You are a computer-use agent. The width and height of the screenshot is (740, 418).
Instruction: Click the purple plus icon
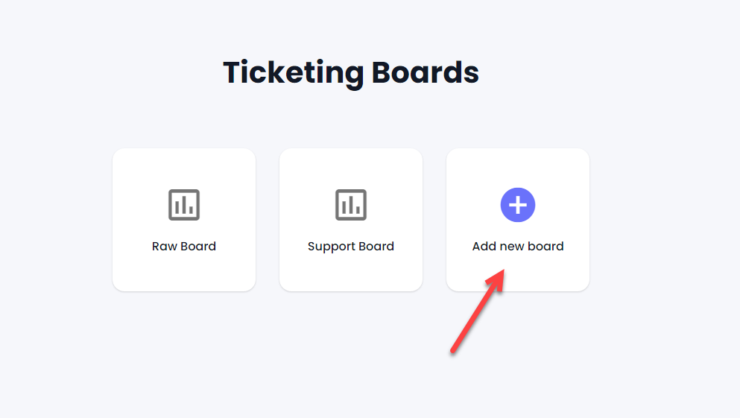(x=518, y=205)
